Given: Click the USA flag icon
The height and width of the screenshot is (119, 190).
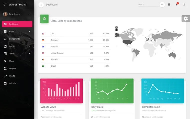Looking at the screenshot, I should coord(43,34).
